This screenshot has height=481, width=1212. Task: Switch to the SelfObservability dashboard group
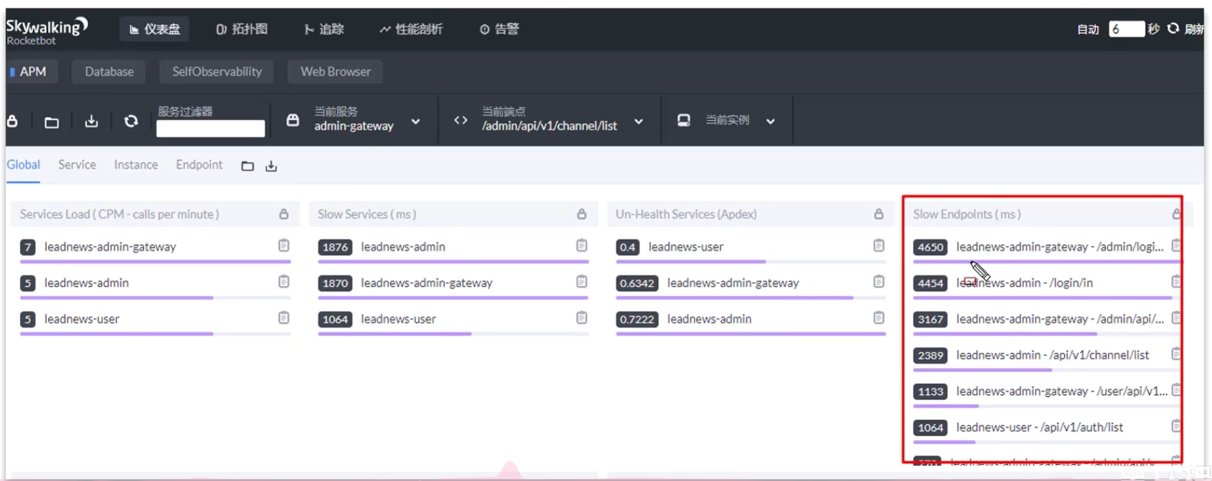point(217,72)
